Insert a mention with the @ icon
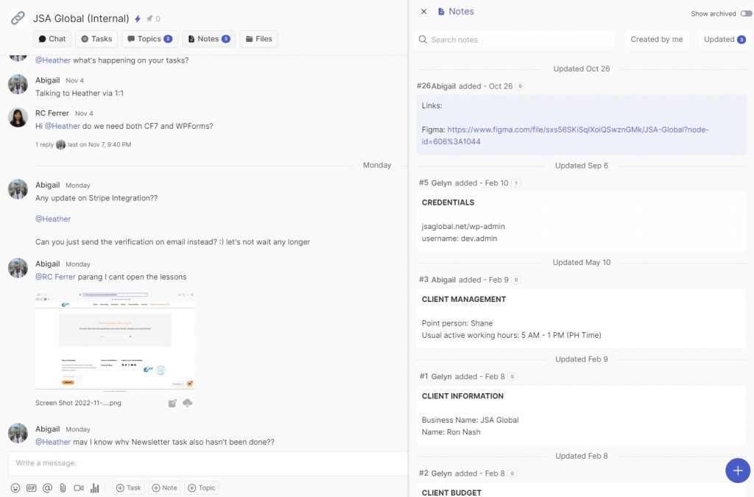This screenshot has height=497, width=754. tap(47, 487)
